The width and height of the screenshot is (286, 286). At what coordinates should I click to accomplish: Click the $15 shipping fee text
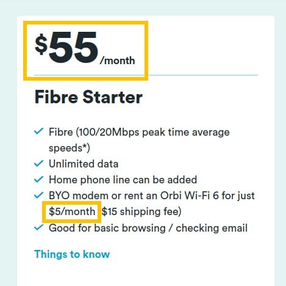pos(140,211)
